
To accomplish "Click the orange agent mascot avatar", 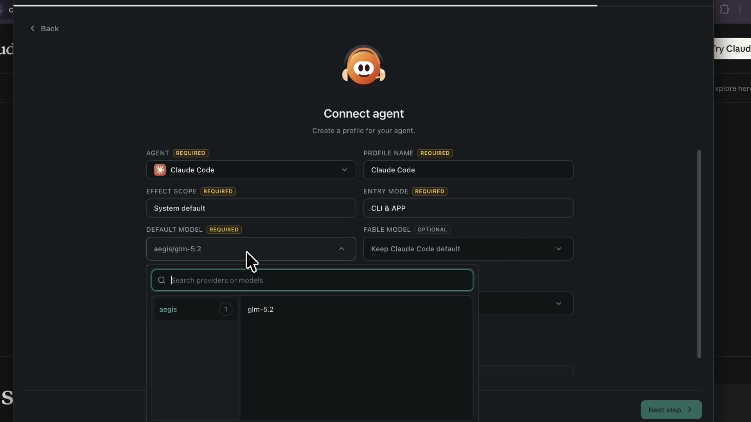I will [363, 65].
